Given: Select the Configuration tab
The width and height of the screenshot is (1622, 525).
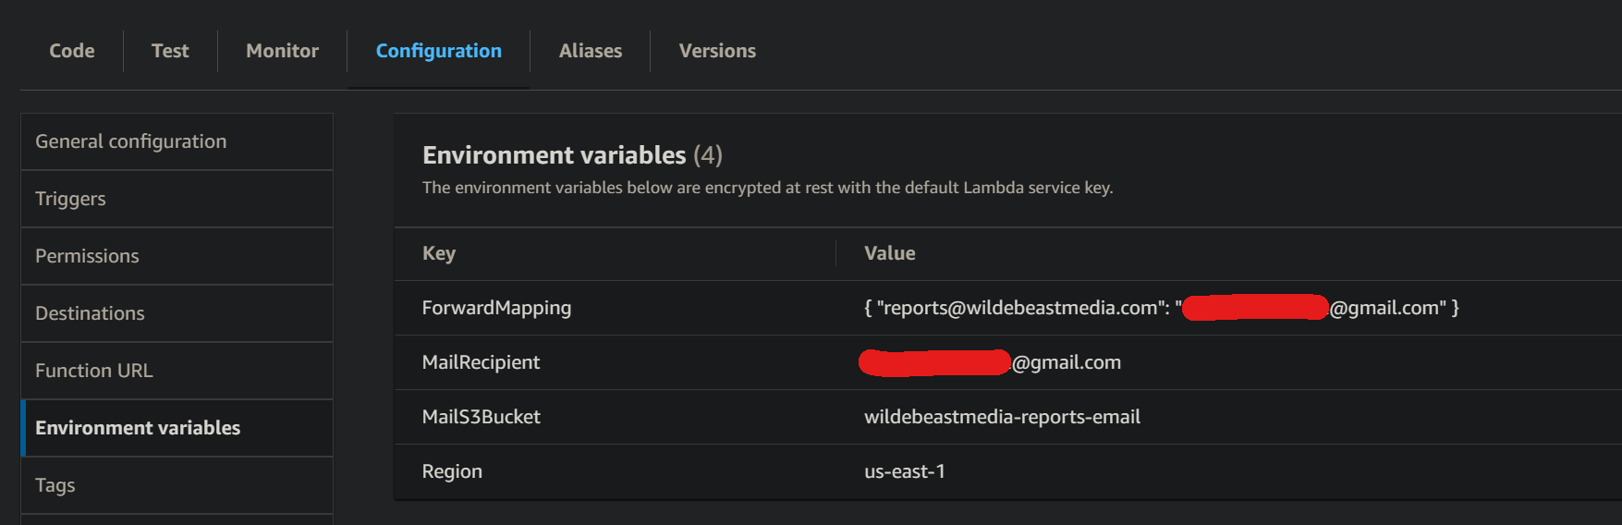Looking at the screenshot, I should coord(438,51).
